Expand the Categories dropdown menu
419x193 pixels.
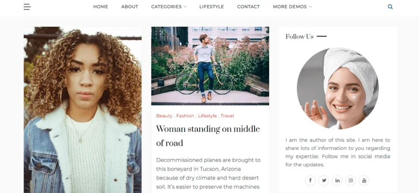169,7
